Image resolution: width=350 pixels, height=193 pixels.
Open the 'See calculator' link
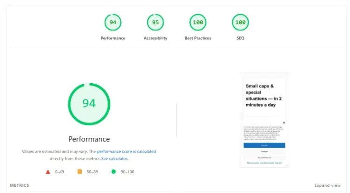click(x=114, y=158)
